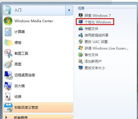The height and width of the screenshot is (119, 138).
Task: Expand All Programs (所有程序) arrow
Action: tap(6, 117)
